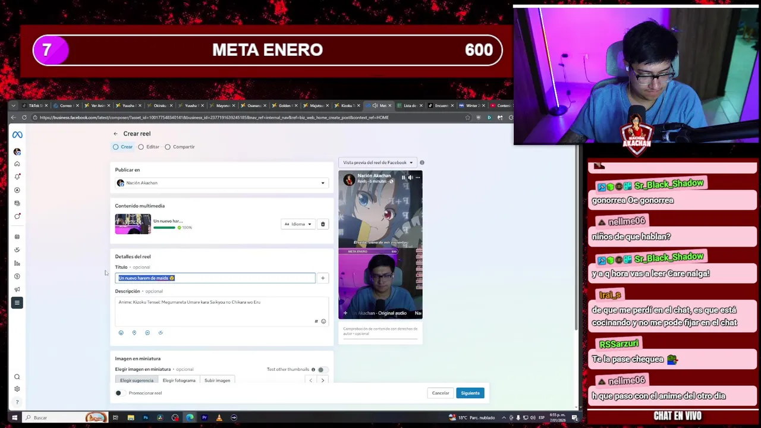Open Windows Start menu
The image size is (761, 428).
tap(14, 418)
